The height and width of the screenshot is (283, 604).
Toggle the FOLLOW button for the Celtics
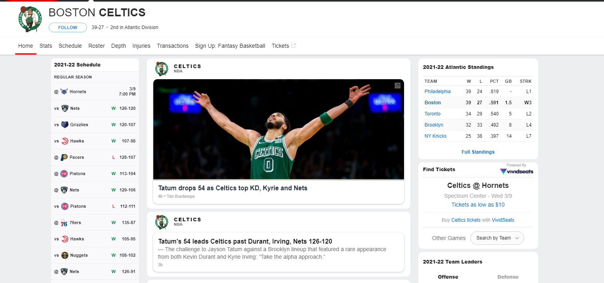click(68, 27)
